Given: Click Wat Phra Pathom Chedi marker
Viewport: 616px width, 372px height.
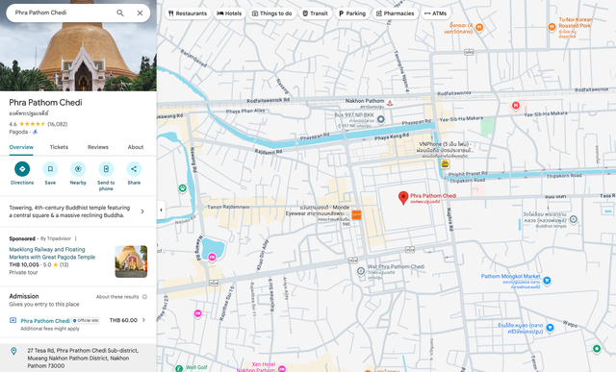Looking at the screenshot, I should (x=361, y=271).
